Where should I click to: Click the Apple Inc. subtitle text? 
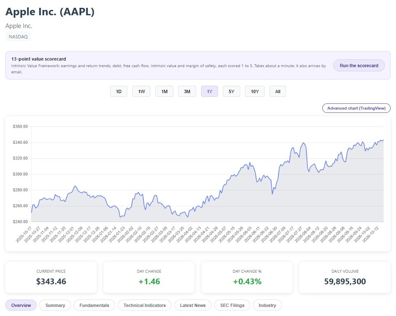pyautogui.click(x=19, y=26)
